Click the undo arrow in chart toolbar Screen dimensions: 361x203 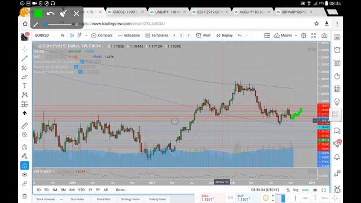(x=240, y=36)
